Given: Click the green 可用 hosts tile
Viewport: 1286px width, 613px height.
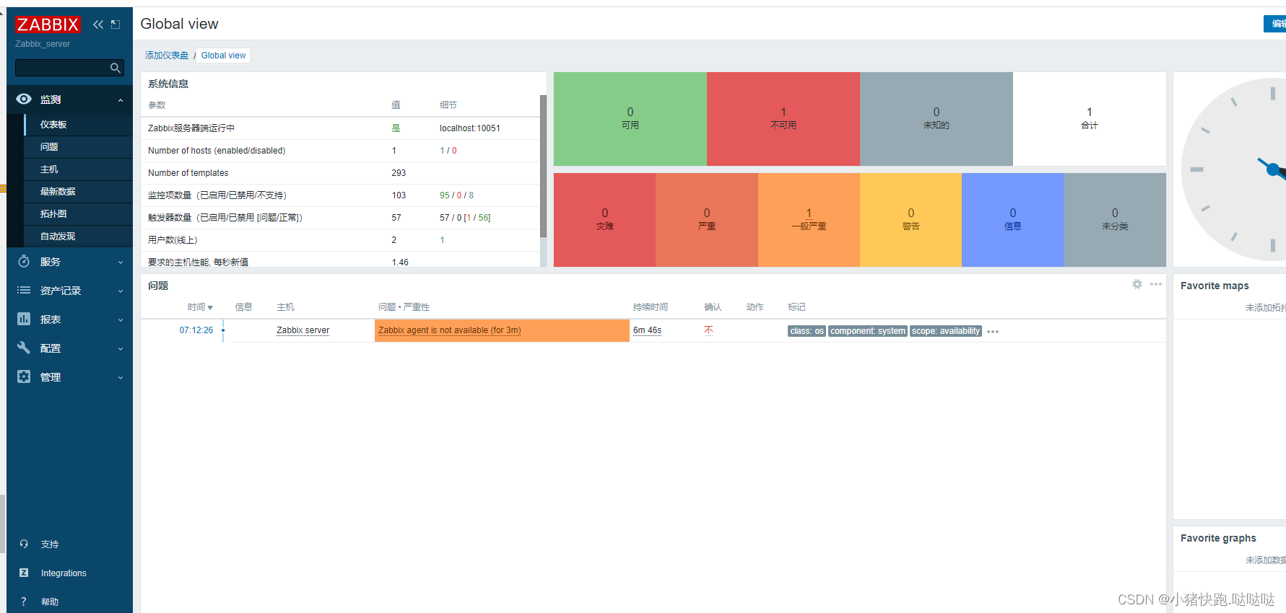Looking at the screenshot, I should [x=630, y=119].
